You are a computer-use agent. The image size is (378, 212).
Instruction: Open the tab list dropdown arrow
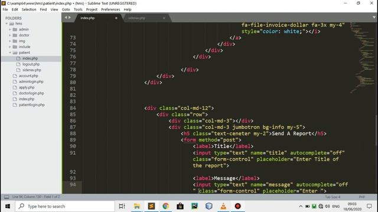(x=374, y=17)
